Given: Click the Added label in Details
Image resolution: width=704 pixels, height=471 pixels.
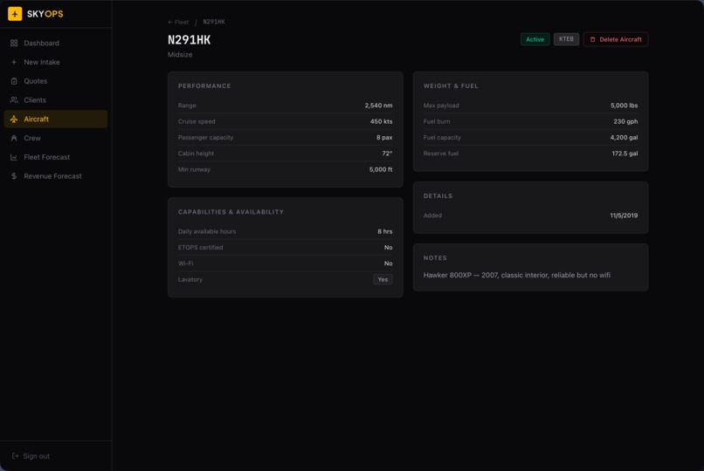Looking at the screenshot, I should [x=432, y=215].
